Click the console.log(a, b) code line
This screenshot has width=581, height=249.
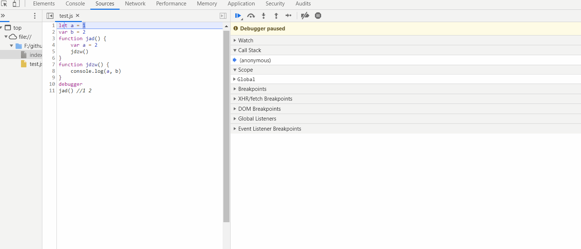pos(96,71)
